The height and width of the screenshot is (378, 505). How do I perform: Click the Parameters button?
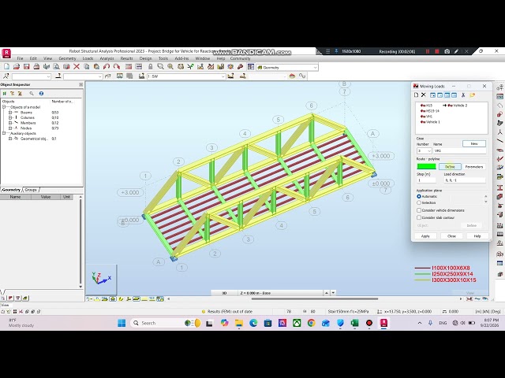tap(474, 167)
